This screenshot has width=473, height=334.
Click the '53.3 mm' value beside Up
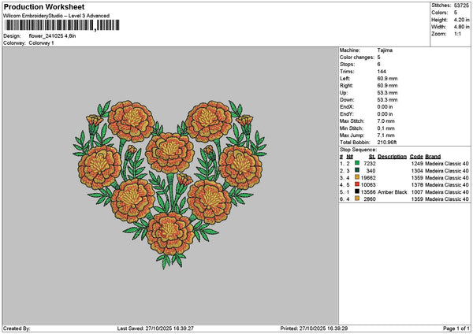tap(387, 93)
